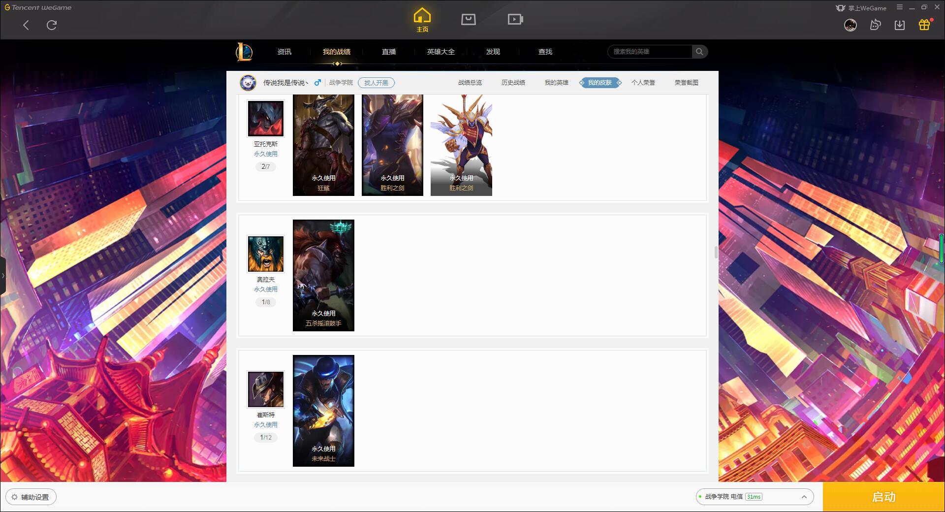The width and height of the screenshot is (945, 512).
Task: Click the 战争学院 server label near name
Action: tap(341, 83)
